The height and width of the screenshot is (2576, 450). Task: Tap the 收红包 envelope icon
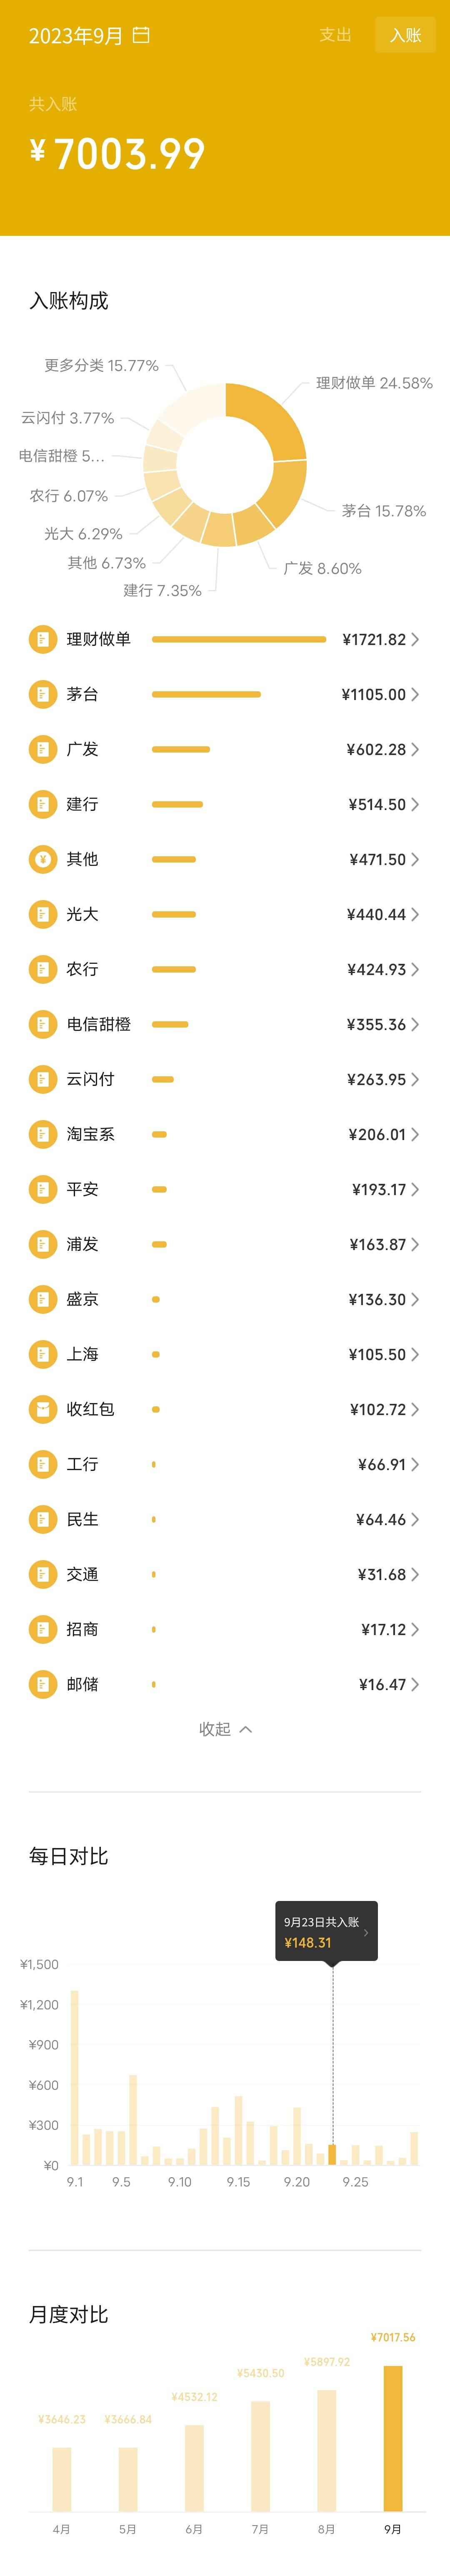[43, 1409]
